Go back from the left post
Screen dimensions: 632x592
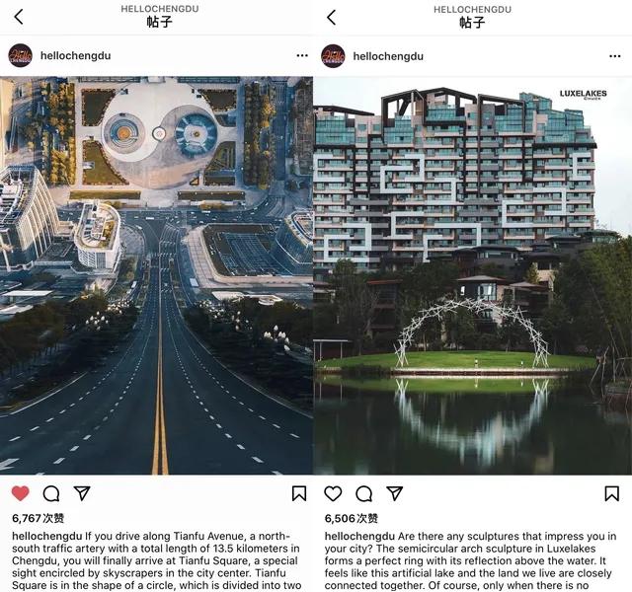click(x=19, y=17)
